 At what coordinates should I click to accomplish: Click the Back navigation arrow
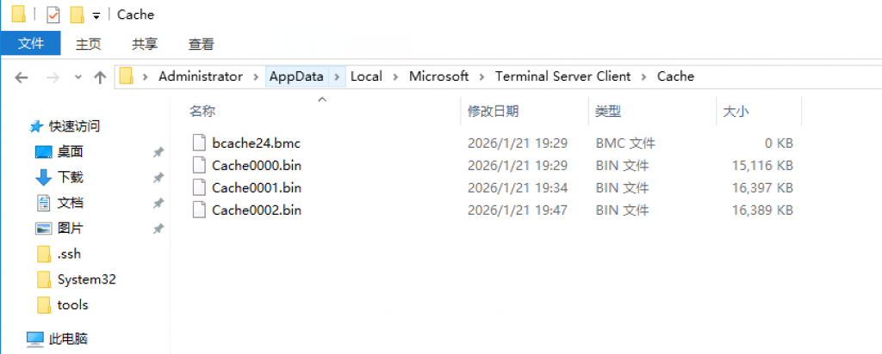point(22,77)
